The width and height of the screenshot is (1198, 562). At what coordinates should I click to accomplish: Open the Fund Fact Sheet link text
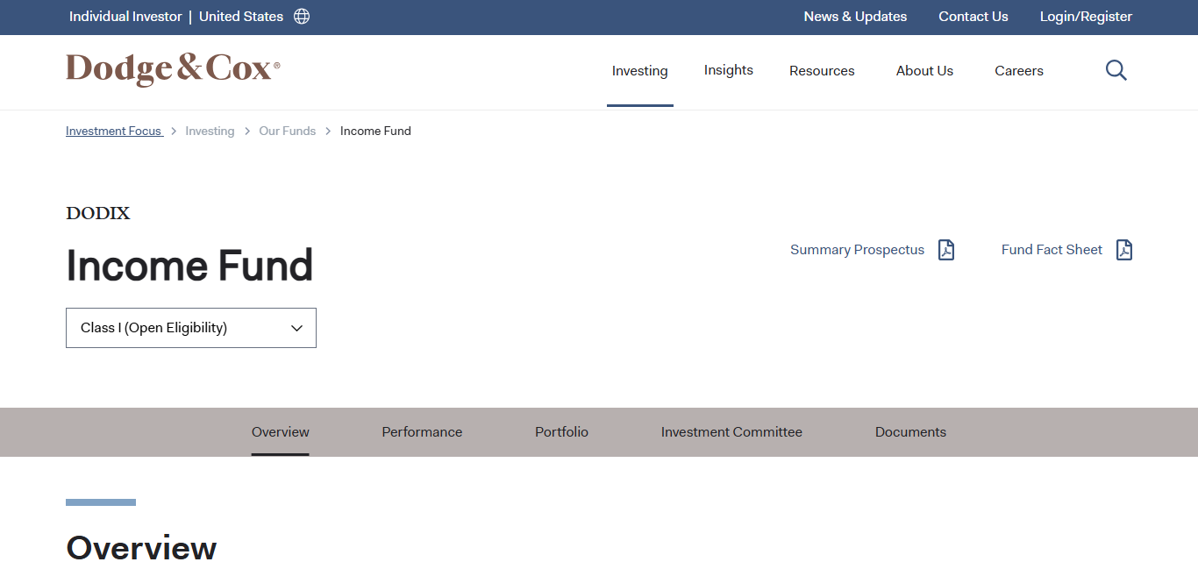1052,250
